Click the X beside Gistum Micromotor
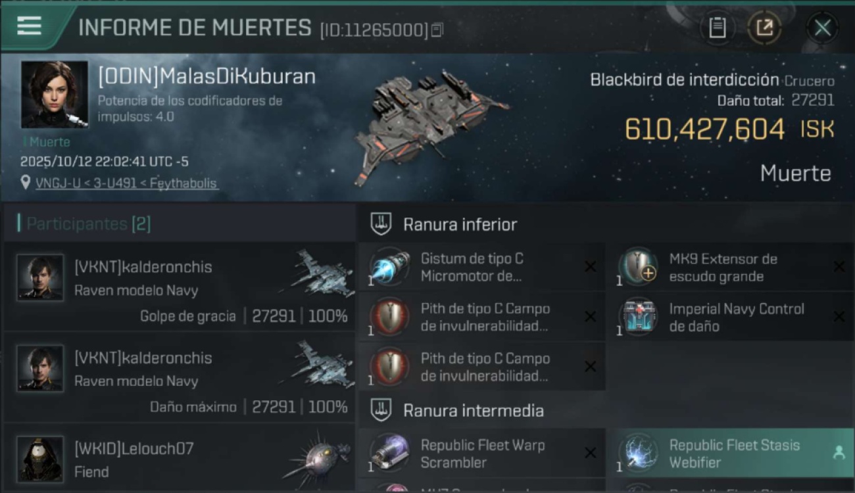 tap(590, 267)
